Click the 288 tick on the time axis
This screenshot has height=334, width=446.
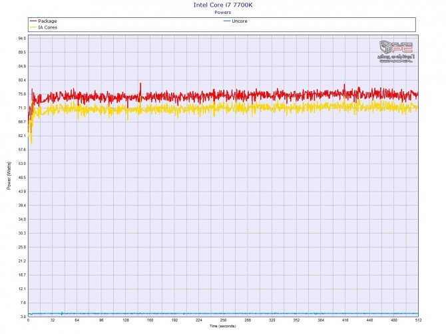[248, 320]
